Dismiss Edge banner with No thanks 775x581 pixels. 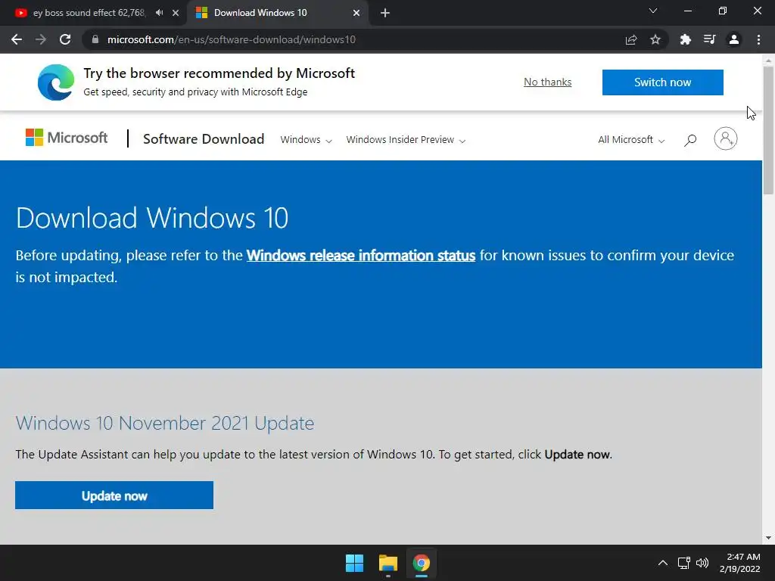coord(548,82)
